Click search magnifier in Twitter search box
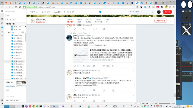The width and height of the screenshot is (193, 108). [x=153, y=12]
